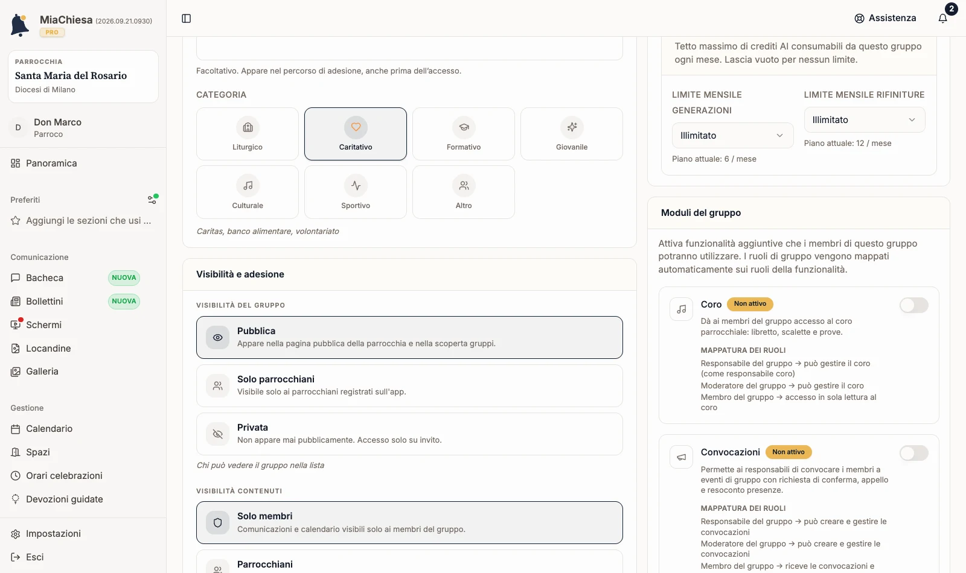Click the Devozioni guidate lightbulb icon
The image size is (966, 573).
tap(16, 499)
